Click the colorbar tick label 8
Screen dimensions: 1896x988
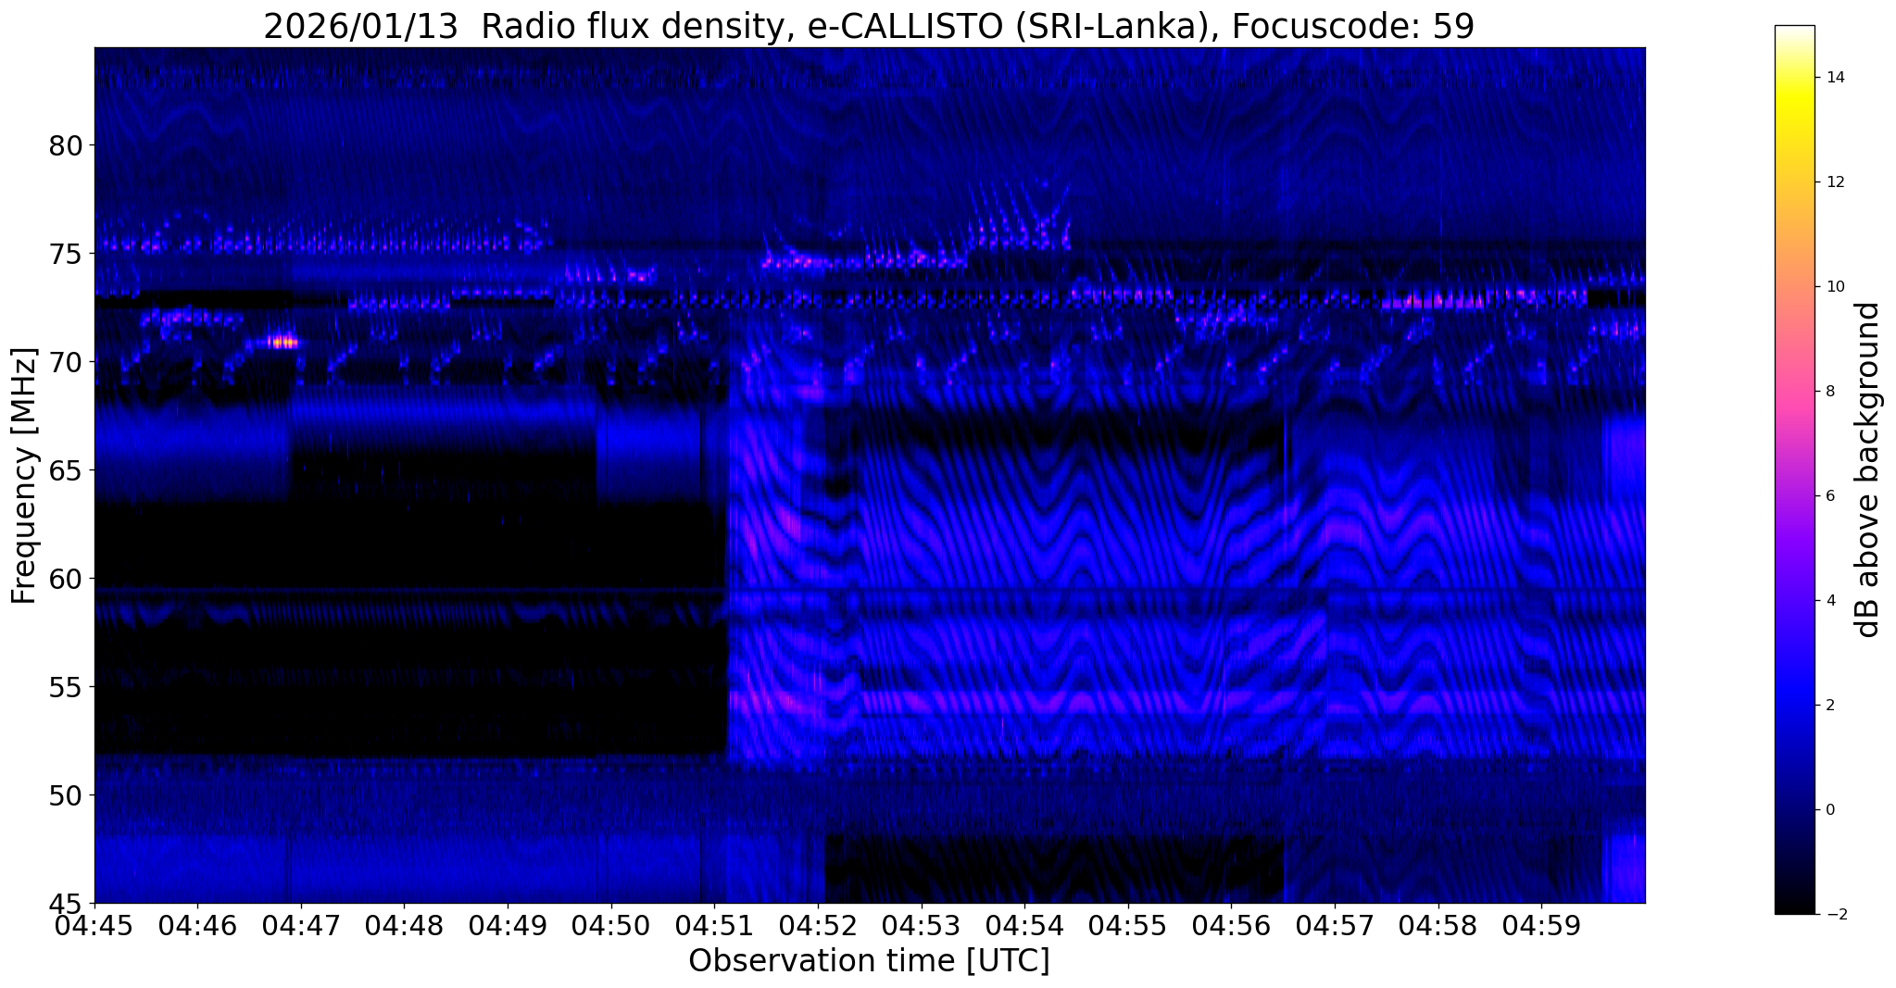click(1829, 392)
